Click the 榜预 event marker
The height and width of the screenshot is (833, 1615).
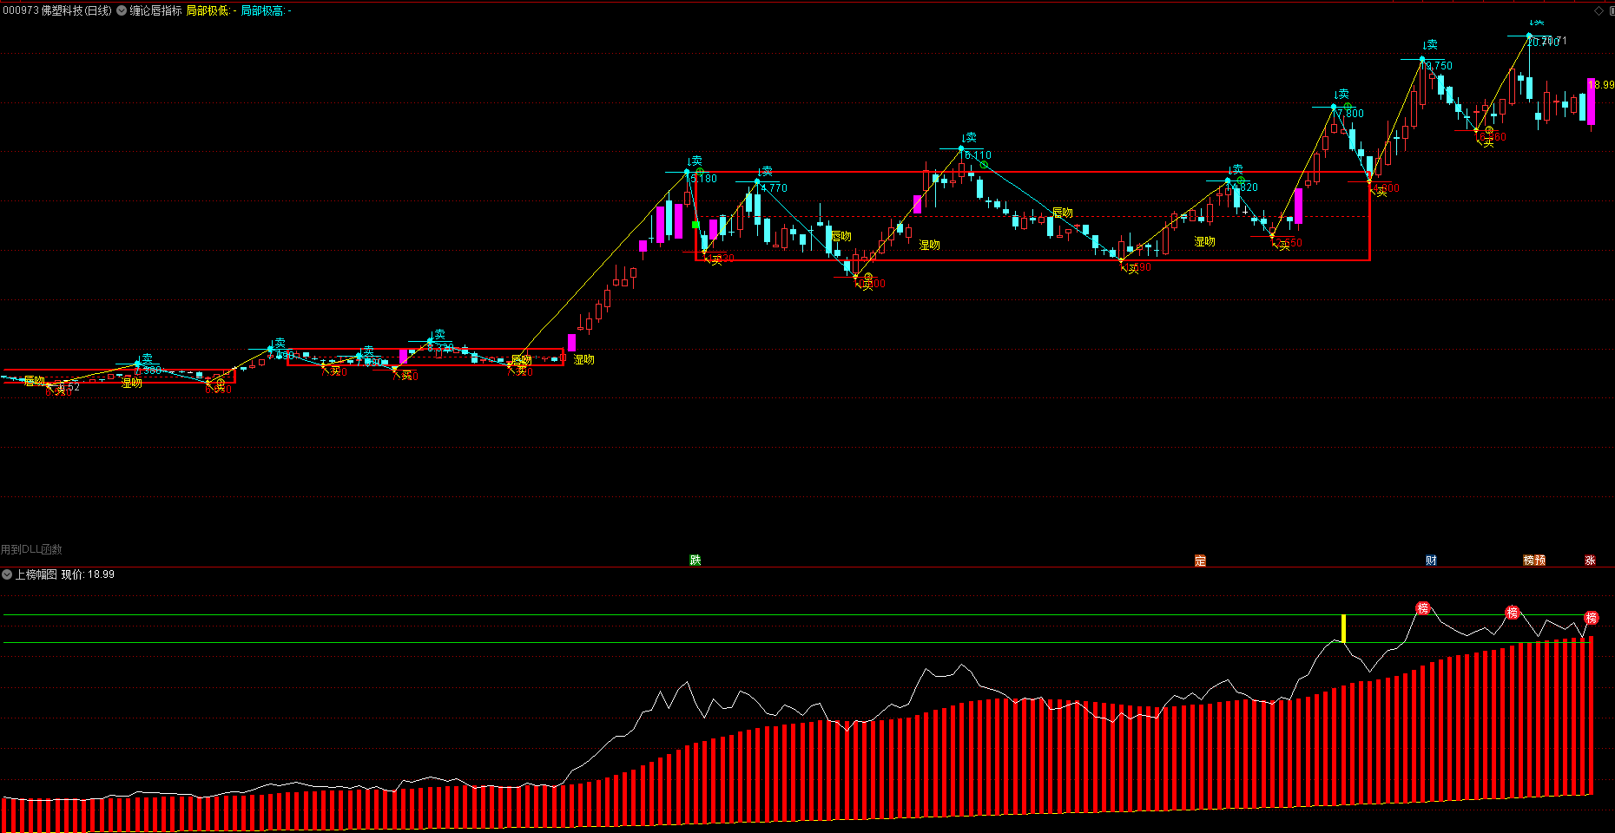1534,561
